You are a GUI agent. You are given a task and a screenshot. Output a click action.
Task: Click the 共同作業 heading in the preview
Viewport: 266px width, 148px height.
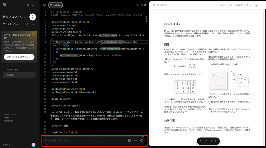click(x=169, y=120)
